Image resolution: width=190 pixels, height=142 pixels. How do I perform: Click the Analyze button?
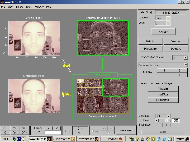[x=163, y=32]
